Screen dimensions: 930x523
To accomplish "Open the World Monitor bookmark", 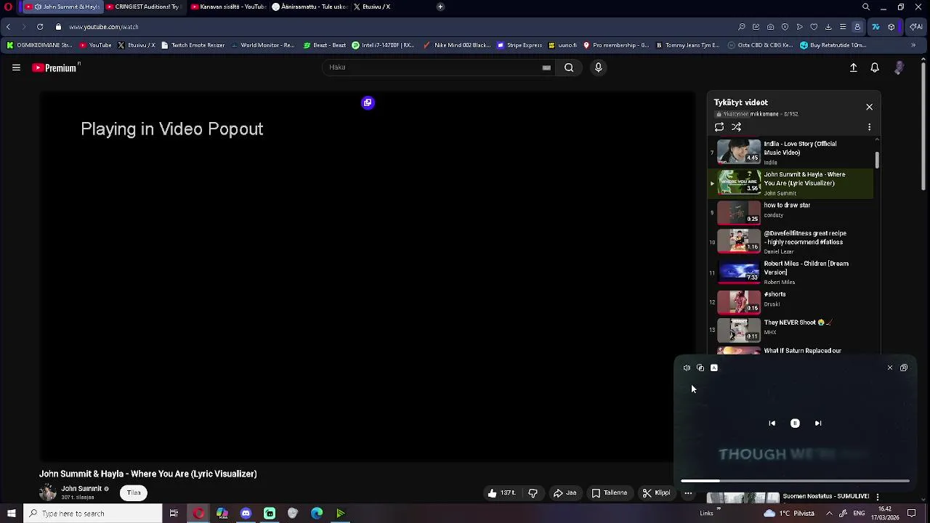I will (x=263, y=45).
